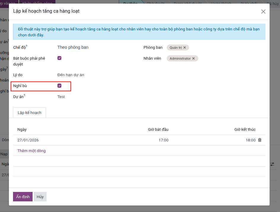Remove the Administrator employee tag

point(193,58)
